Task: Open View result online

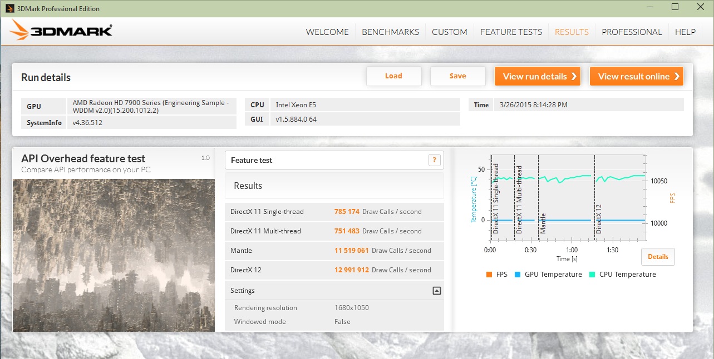Action: 637,77
